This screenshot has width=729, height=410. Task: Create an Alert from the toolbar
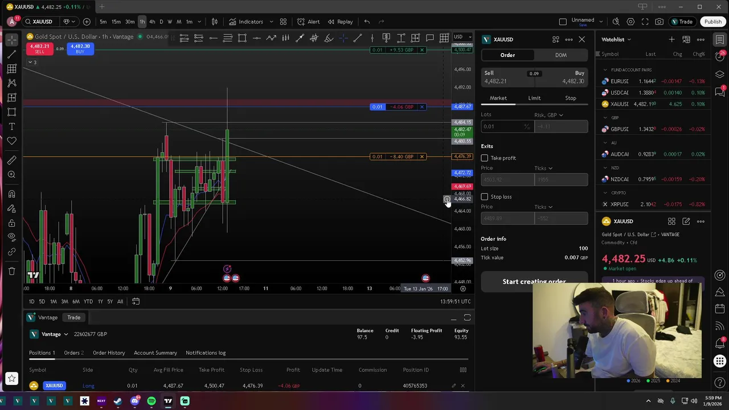point(308,22)
